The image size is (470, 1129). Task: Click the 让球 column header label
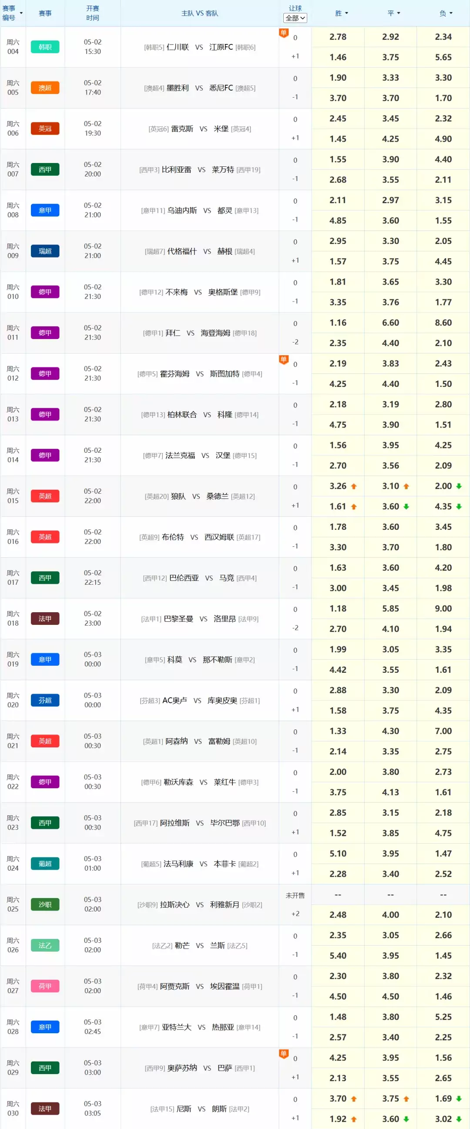click(x=295, y=8)
